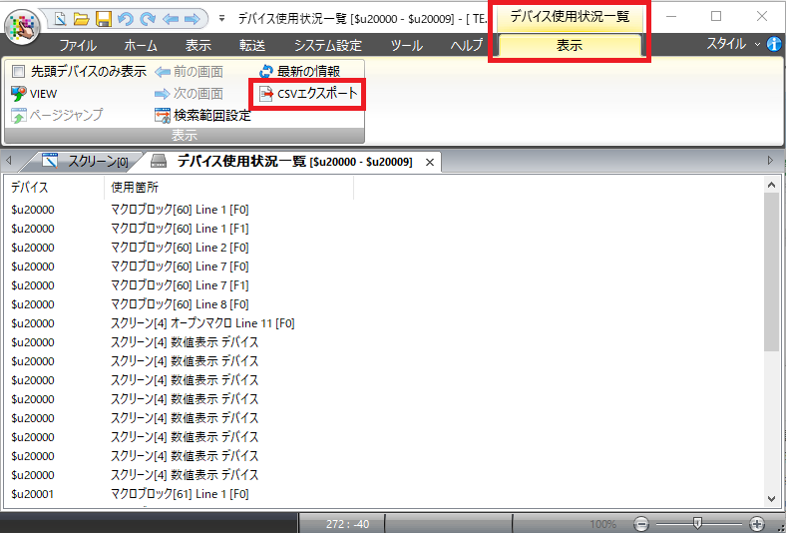Click the VIEW icon in ribbon
This screenshot has width=786, height=533.
point(19,94)
